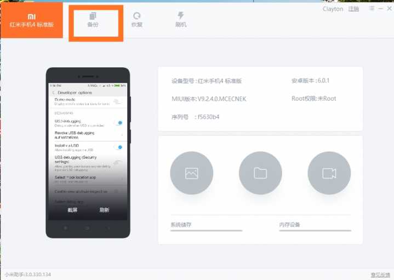
Task: Open the 备份 (Backup) tab
Action: [x=93, y=20]
